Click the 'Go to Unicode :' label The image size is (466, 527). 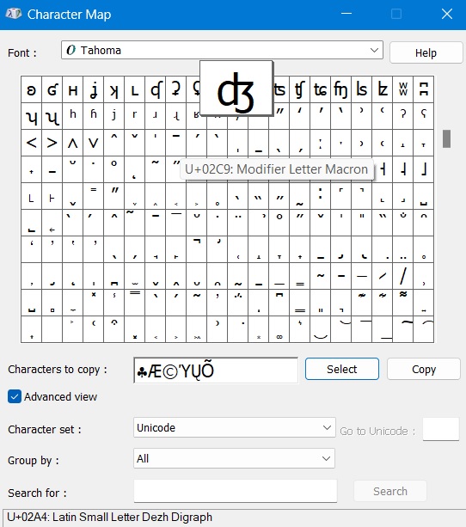click(x=377, y=431)
